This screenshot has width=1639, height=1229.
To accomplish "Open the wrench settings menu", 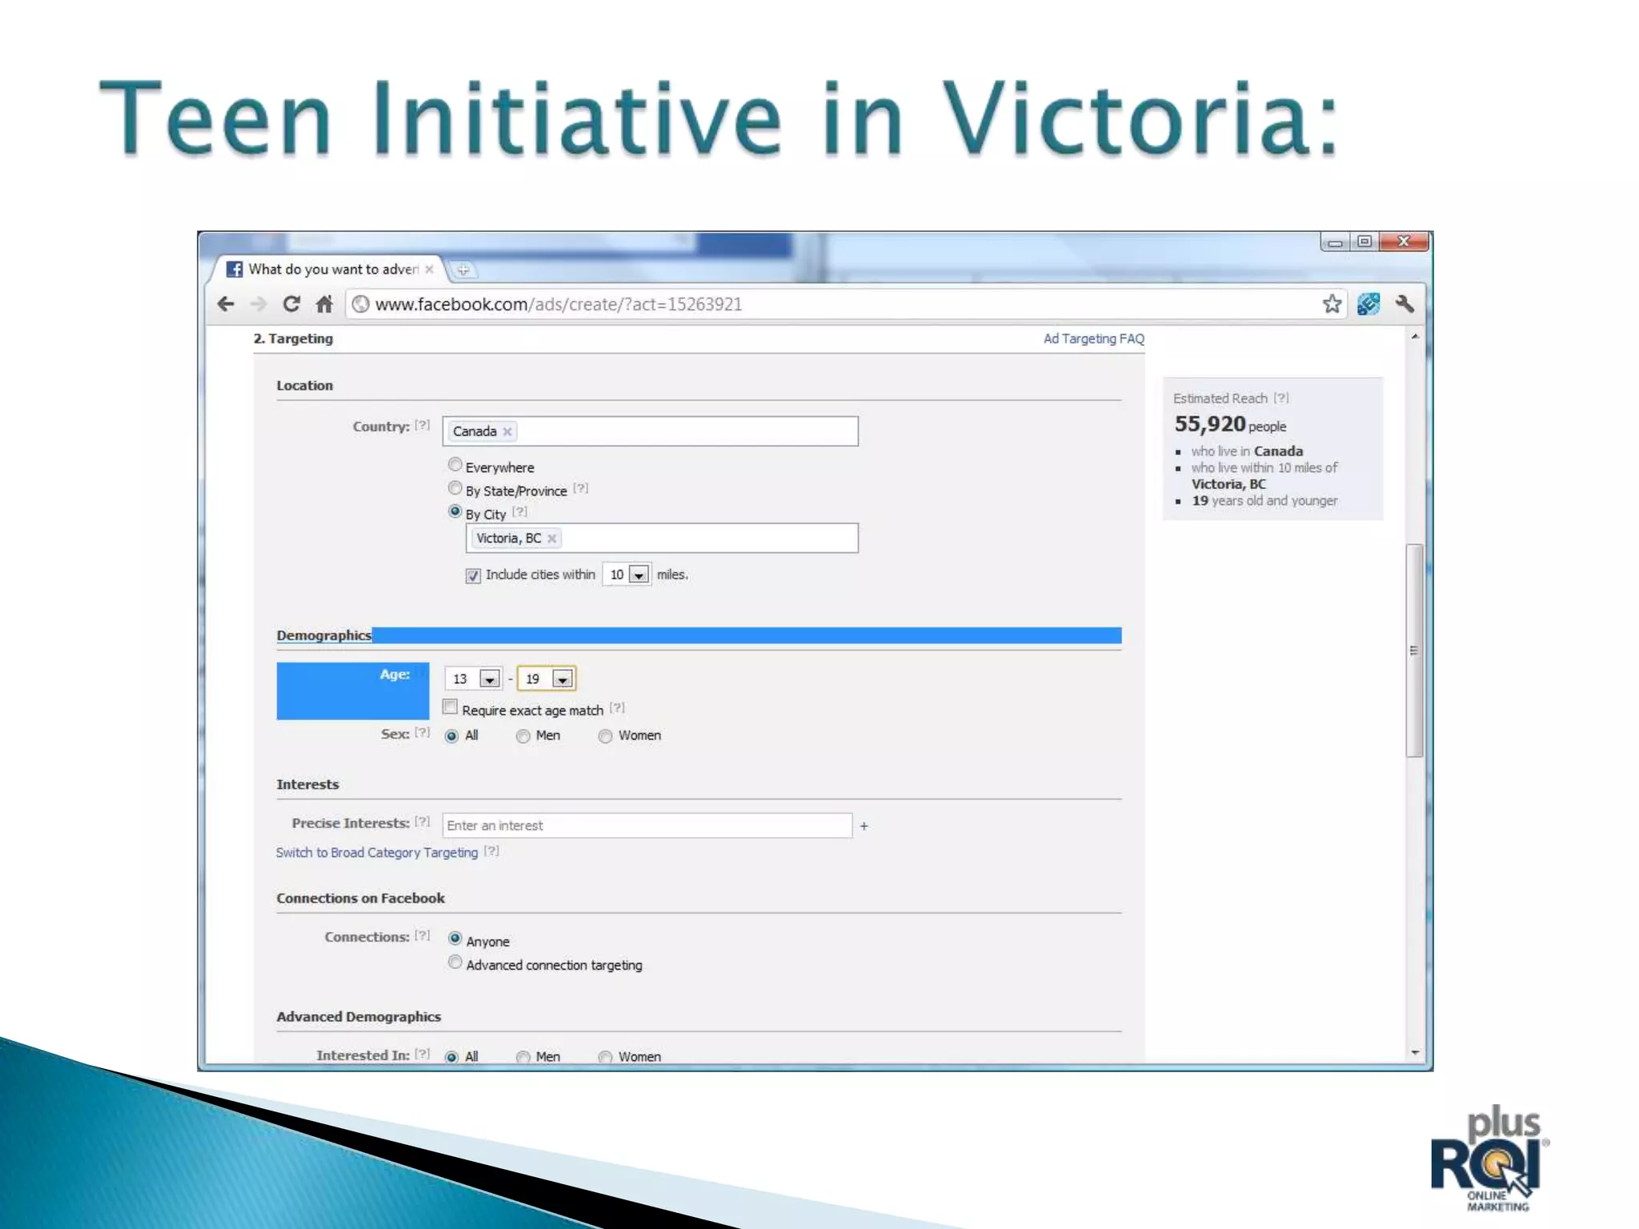I will (x=1405, y=304).
